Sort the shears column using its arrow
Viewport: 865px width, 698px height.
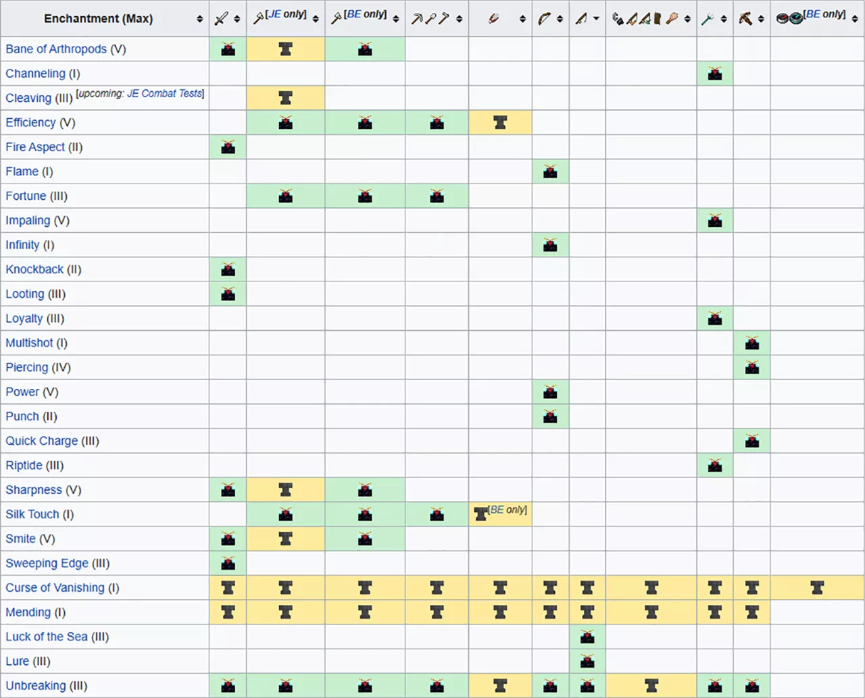(522, 19)
